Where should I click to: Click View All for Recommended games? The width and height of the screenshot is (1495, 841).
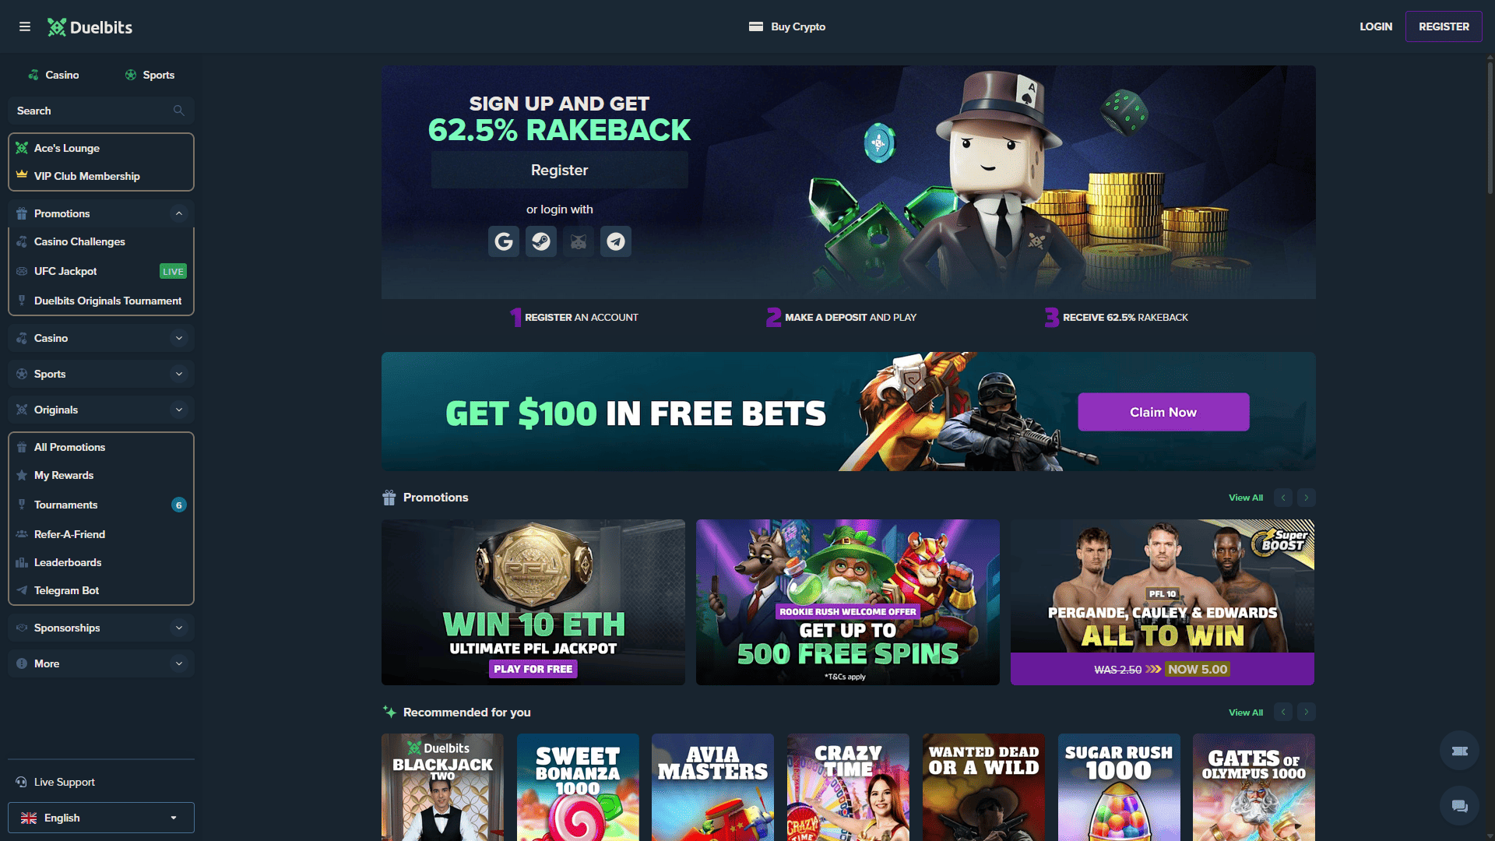coord(1246,713)
